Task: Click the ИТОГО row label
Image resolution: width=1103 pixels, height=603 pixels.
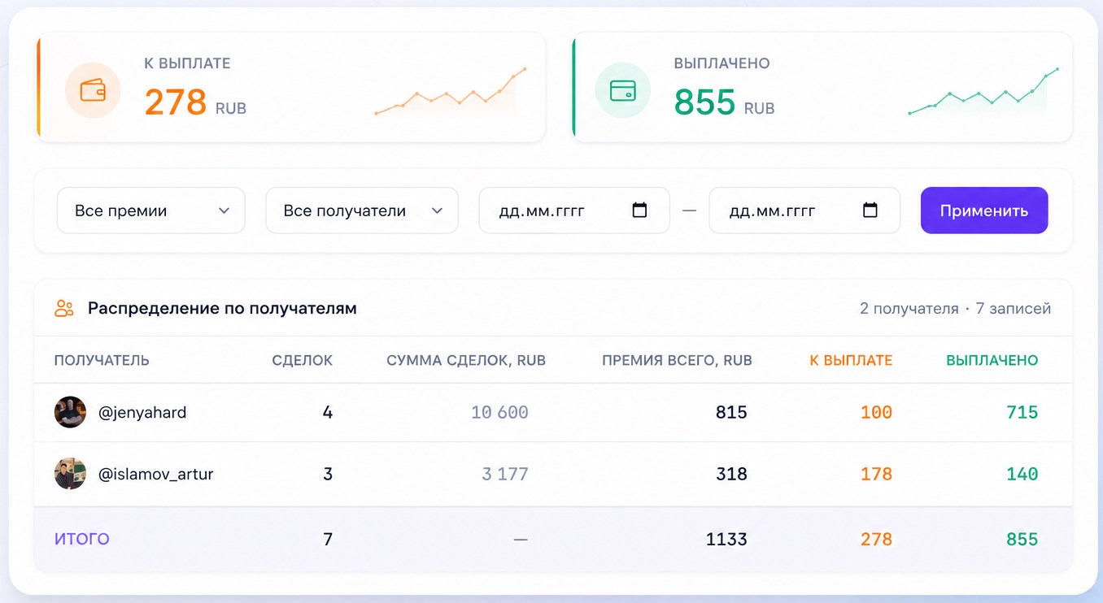Action: 82,539
